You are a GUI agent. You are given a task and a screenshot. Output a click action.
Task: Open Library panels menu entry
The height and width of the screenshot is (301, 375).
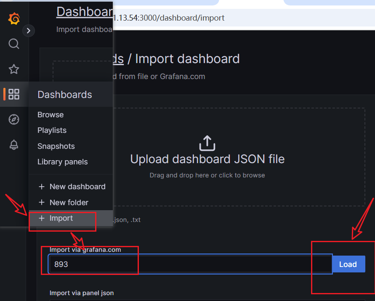[x=62, y=162]
